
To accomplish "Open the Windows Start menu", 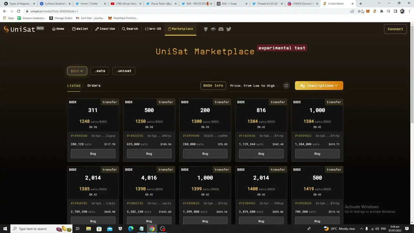I will (5, 229).
